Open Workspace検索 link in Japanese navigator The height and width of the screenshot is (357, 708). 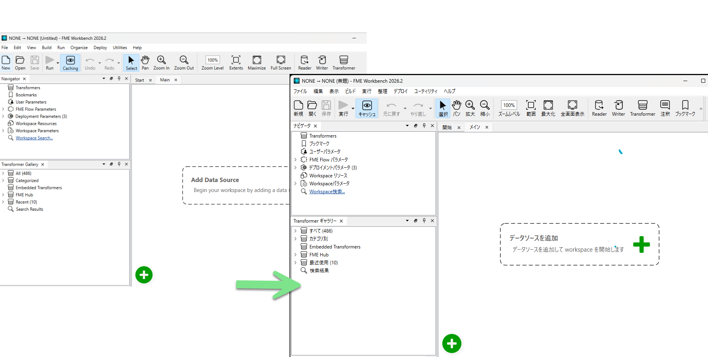pyautogui.click(x=327, y=192)
